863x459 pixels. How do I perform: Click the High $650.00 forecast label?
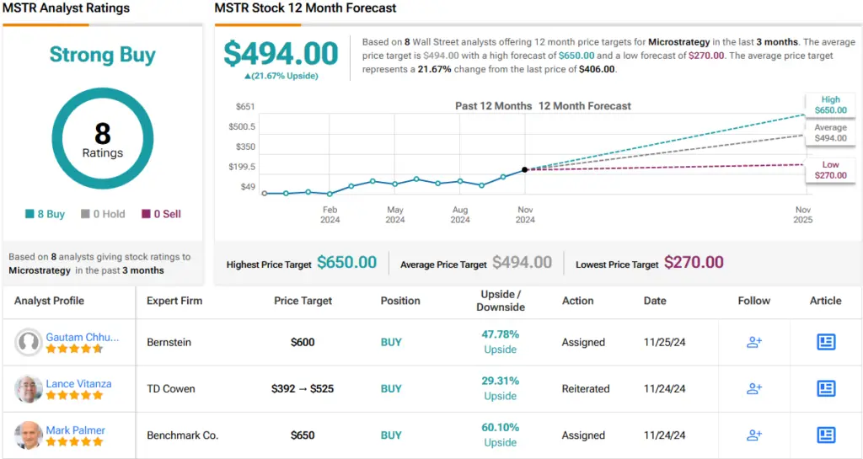[830, 104]
